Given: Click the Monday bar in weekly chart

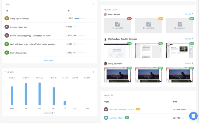Looking at the screenshot, I should point(12,96).
